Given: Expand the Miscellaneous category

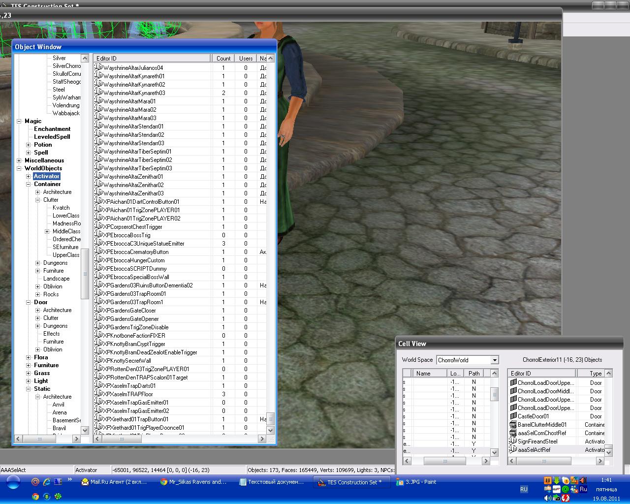Looking at the screenshot, I should (19, 160).
